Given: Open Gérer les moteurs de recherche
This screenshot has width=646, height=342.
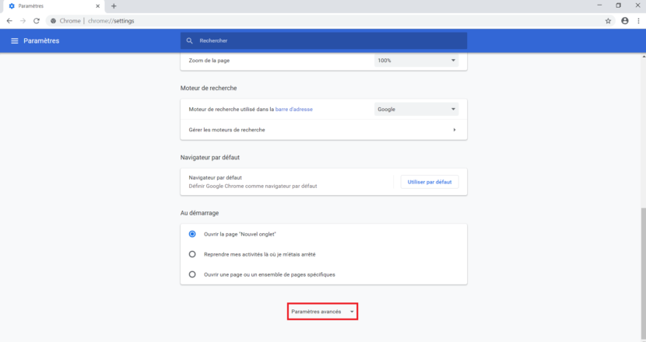Looking at the screenshot, I should coord(323,130).
